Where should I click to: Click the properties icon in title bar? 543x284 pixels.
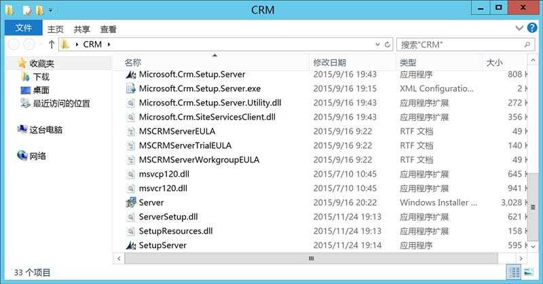(x=27, y=10)
